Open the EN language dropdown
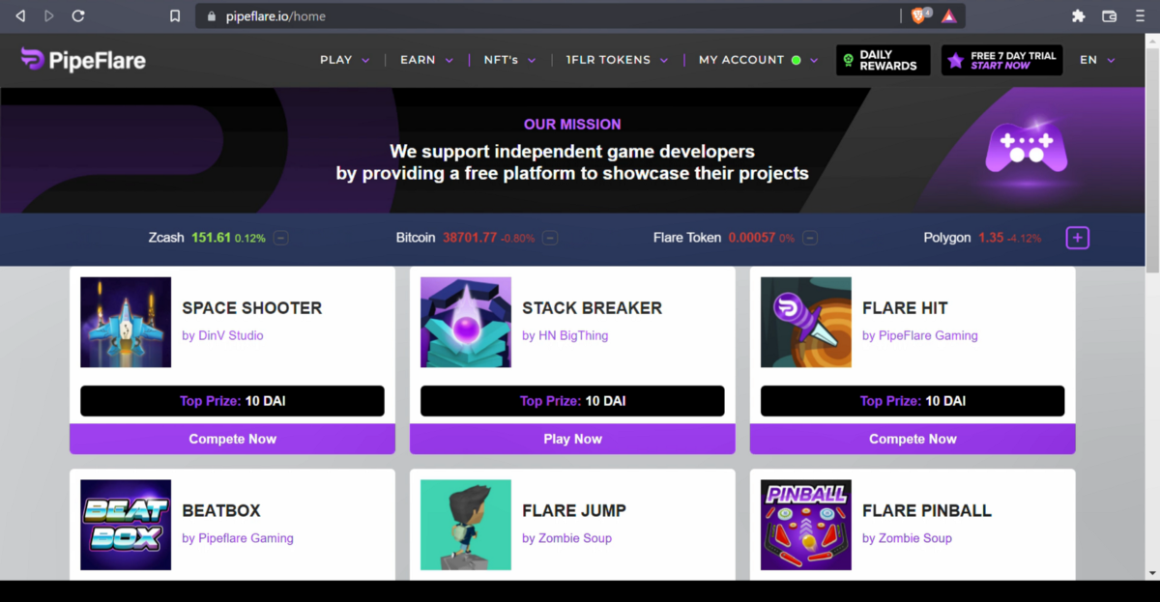This screenshot has width=1160, height=602. pos(1098,60)
